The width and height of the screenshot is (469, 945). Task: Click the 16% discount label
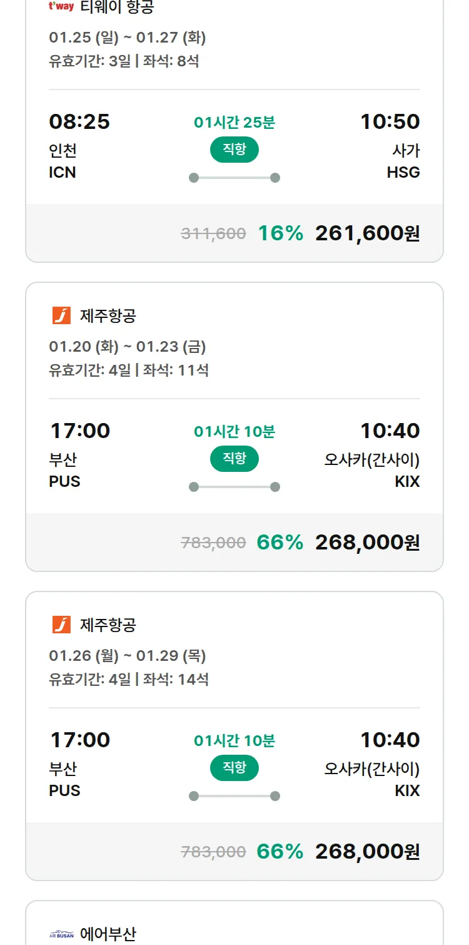point(281,233)
